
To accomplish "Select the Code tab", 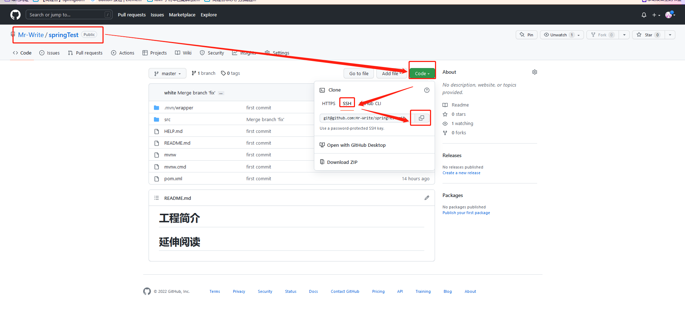I will coord(22,53).
